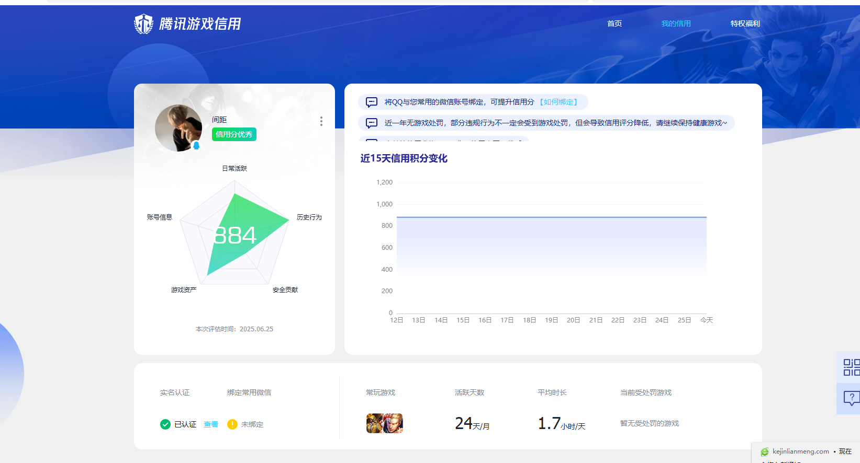Viewport: 860px width, 463px height.
Task: Click the kejinlianmeng.com notification popup
Action: 806,453
